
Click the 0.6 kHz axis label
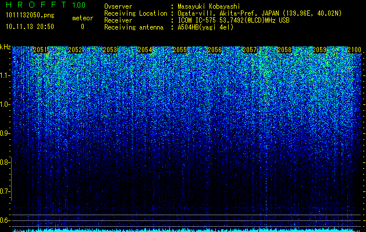pos(5,220)
